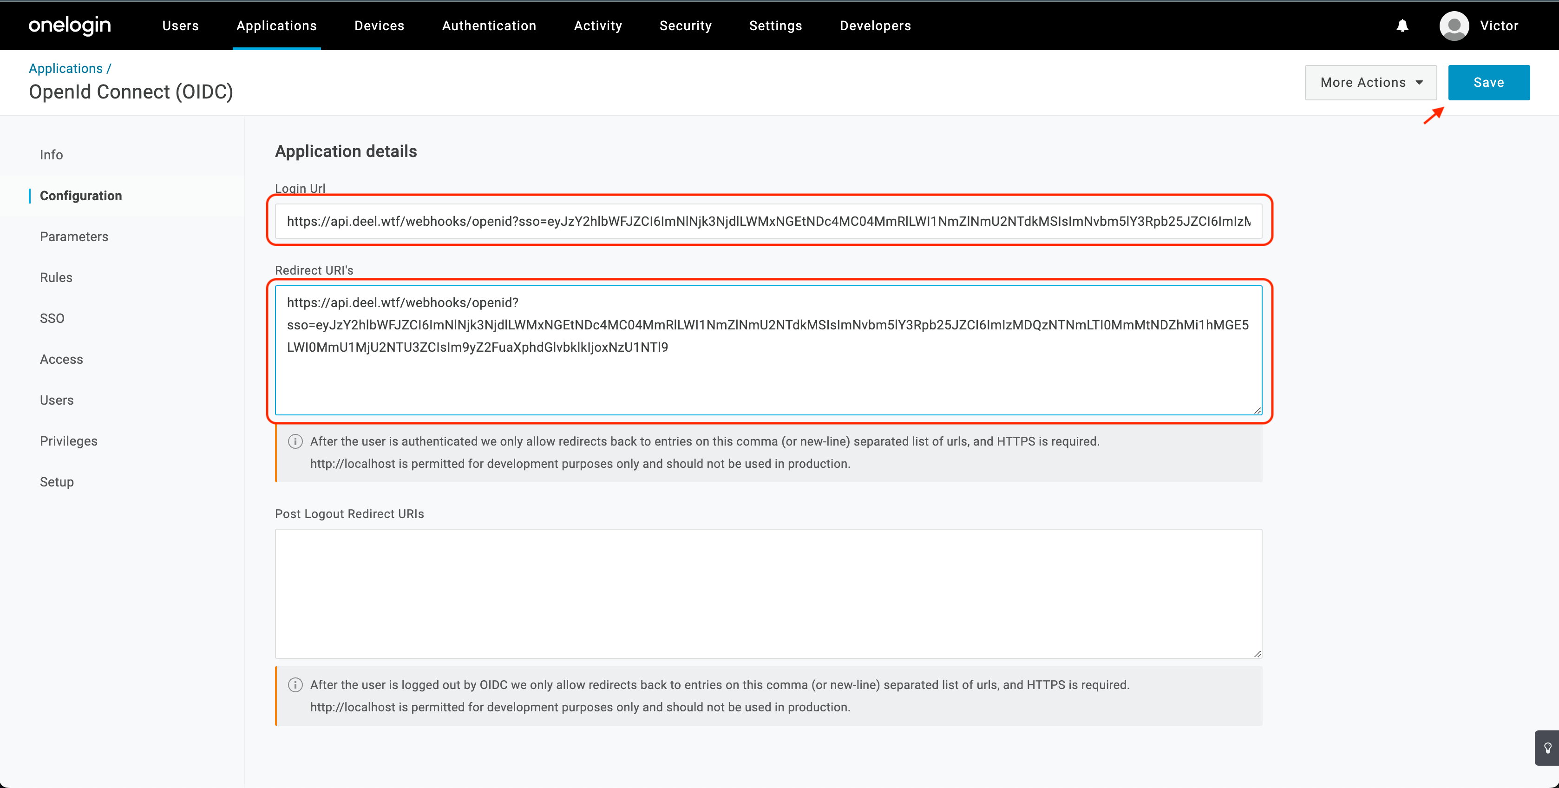Open the lightbulb help widget

(x=1547, y=748)
